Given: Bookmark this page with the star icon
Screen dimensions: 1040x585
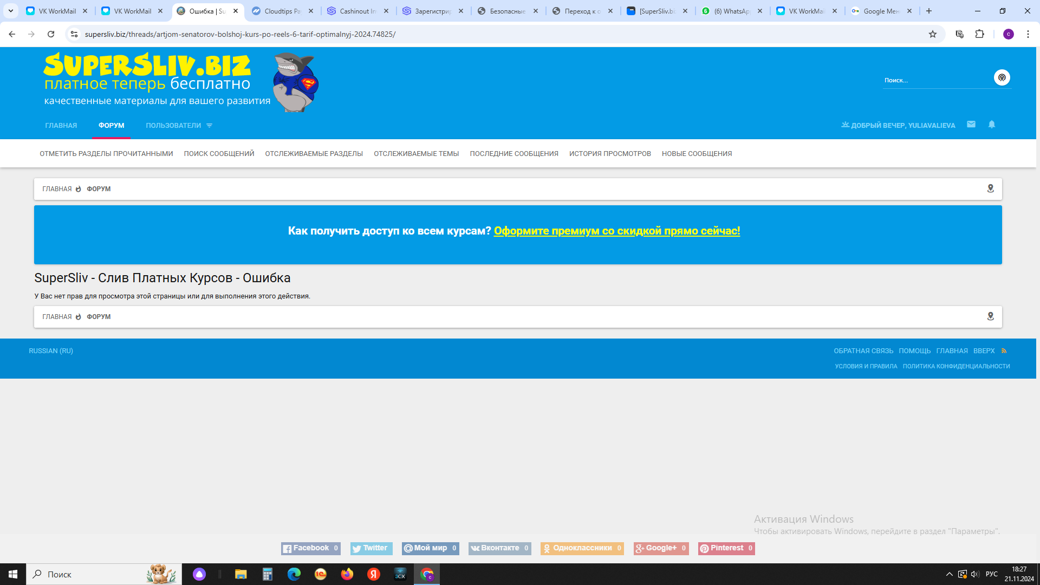Looking at the screenshot, I should (933, 34).
